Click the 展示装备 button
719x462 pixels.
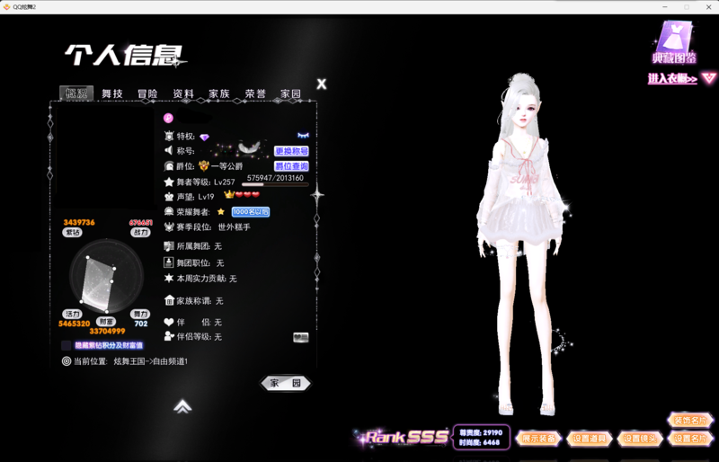click(x=538, y=439)
